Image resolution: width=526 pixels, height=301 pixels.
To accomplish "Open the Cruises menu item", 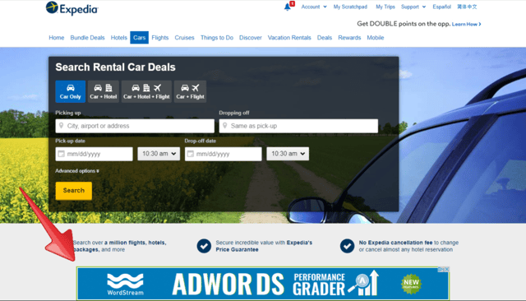I will (184, 38).
